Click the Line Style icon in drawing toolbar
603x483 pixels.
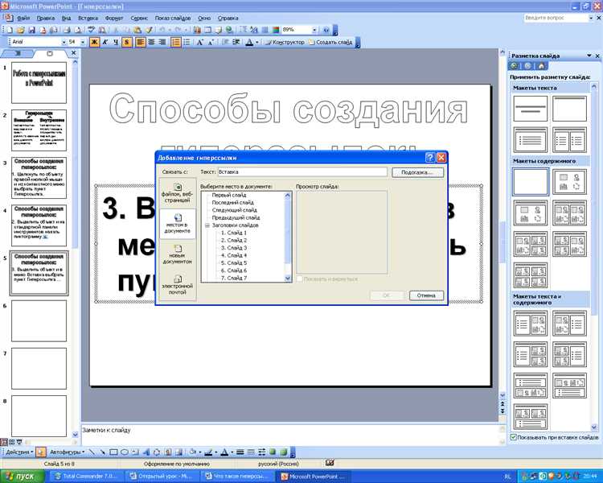[x=240, y=452]
